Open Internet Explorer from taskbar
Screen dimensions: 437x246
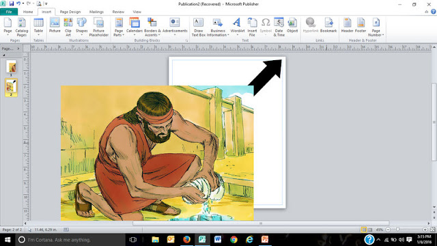coord(249,240)
